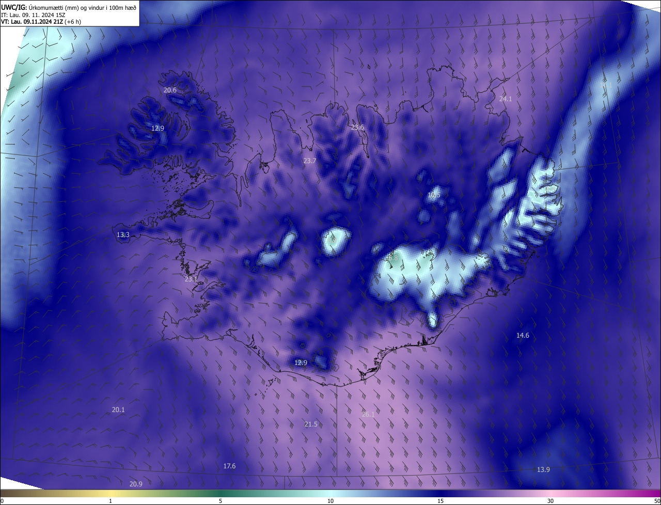Click the 20.6 value over the northern Westfjords

(170, 90)
